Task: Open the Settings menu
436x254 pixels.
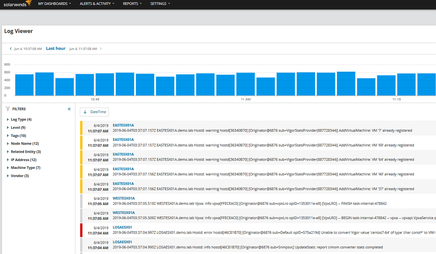Action: click(x=160, y=3)
